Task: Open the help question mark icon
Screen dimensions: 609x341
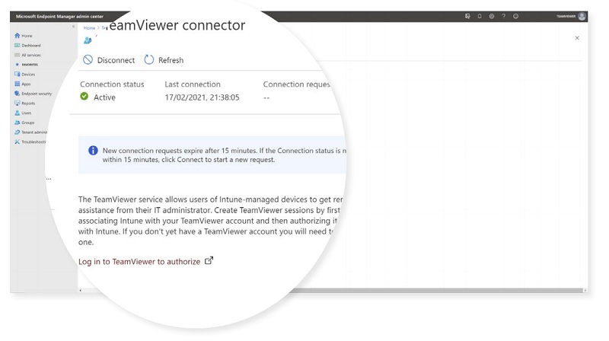Action: [503, 16]
